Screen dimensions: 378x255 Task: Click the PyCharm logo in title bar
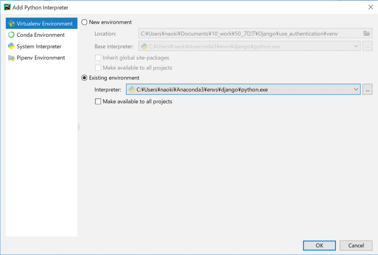point(7,7)
